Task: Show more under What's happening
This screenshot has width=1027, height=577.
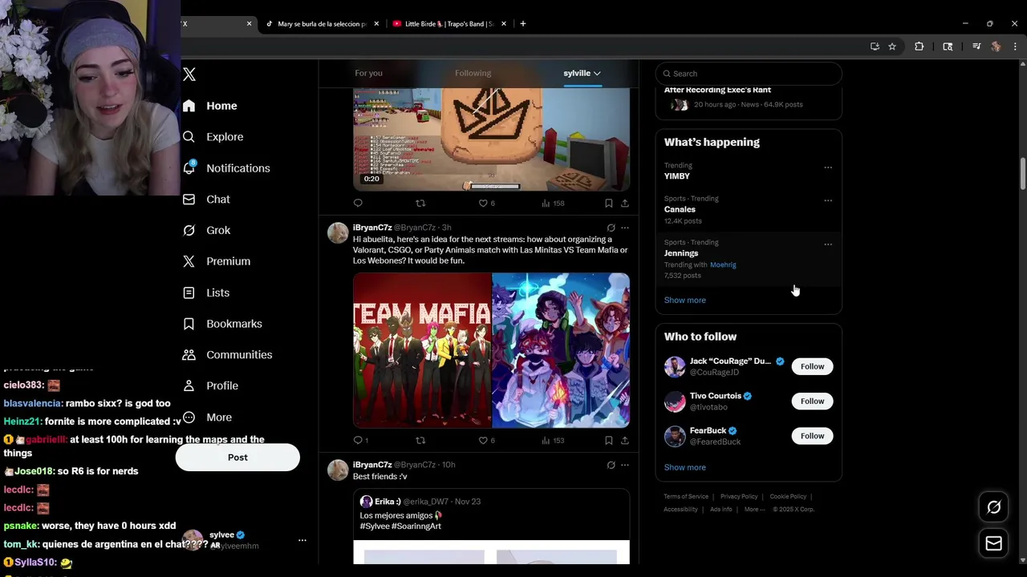Action: (x=684, y=300)
